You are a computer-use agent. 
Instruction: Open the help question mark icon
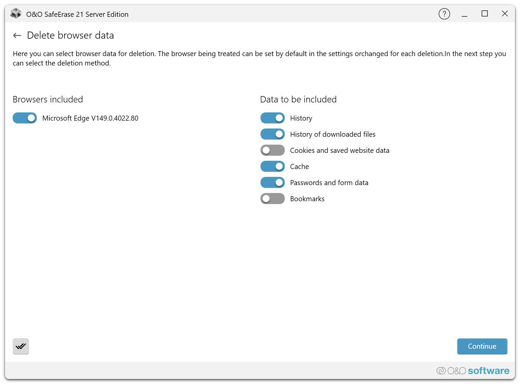pos(444,14)
